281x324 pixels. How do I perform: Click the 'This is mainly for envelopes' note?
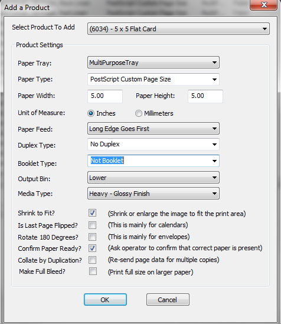(x=149, y=237)
